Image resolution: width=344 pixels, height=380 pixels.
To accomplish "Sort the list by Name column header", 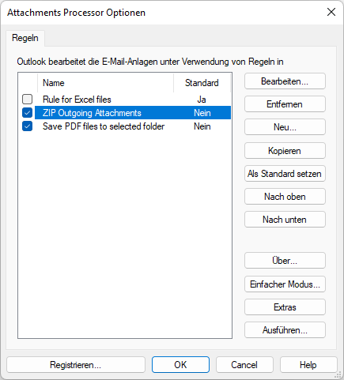I will click(x=105, y=83).
